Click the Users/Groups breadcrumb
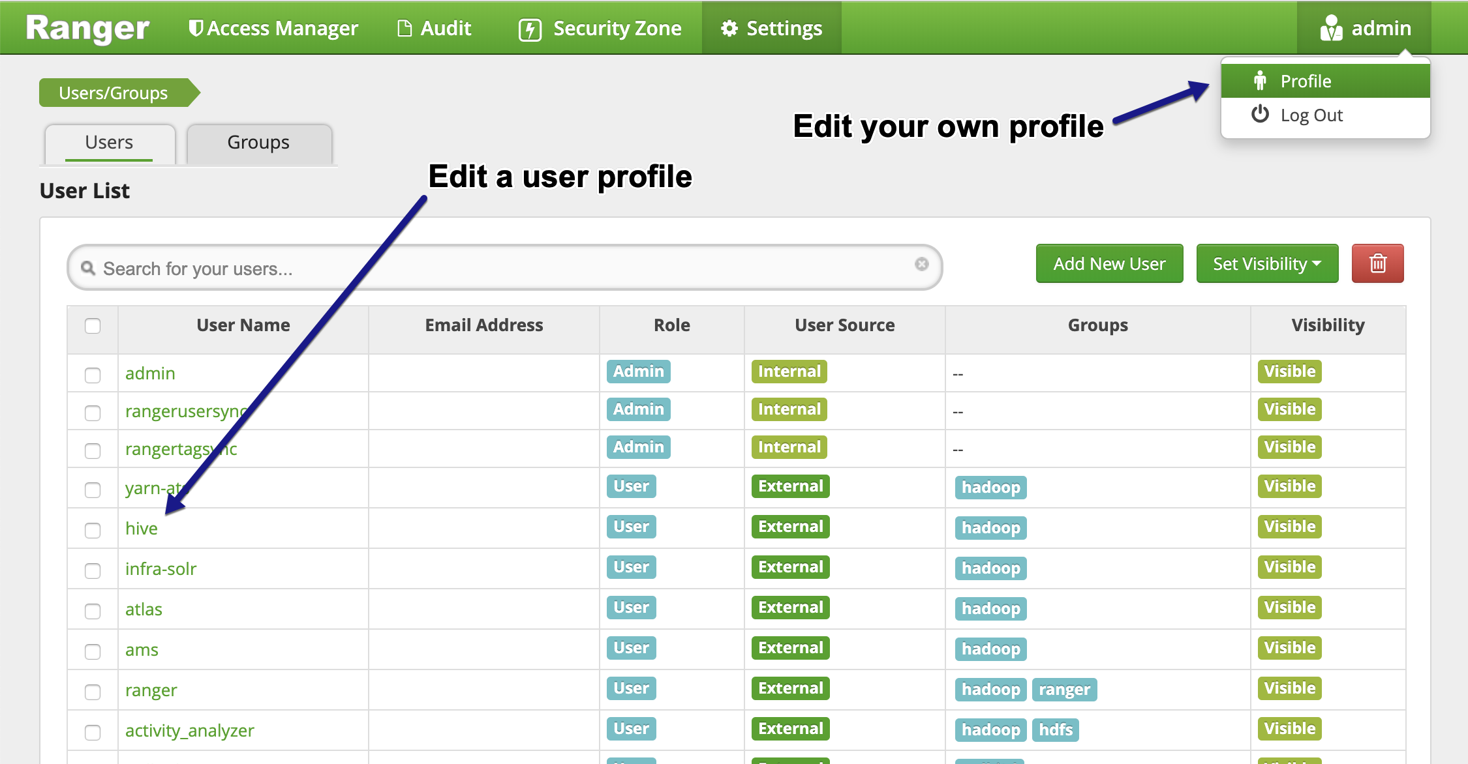The width and height of the screenshot is (1468, 764). [x=114, y=93]
